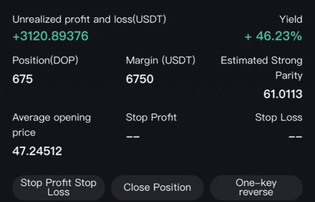Select the parity price 61.0113
The image size is (315, 202).
point(283,94)
